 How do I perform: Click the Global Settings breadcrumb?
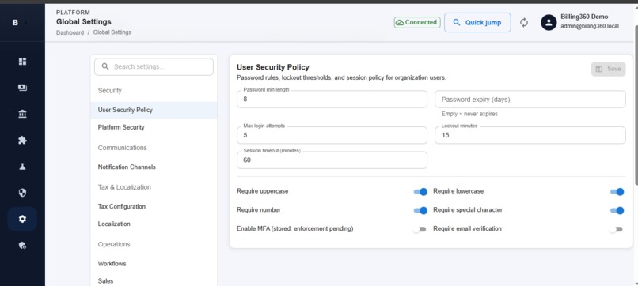tap(112, 32)
